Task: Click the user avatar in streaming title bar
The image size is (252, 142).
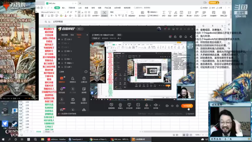Action: [x=159, y=29]
